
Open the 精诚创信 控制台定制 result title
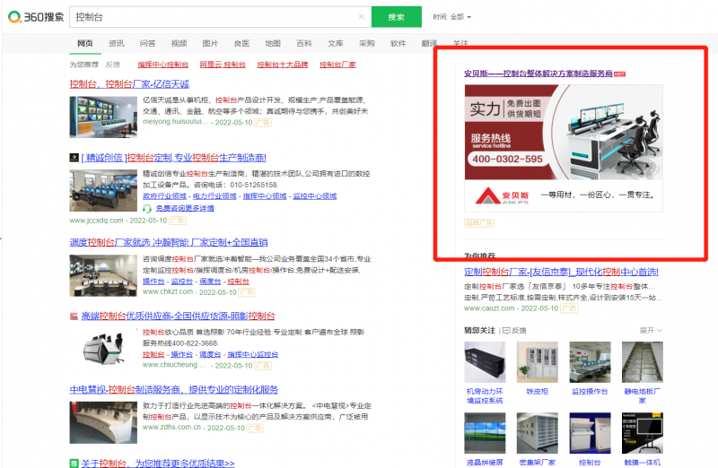point(173,158)
